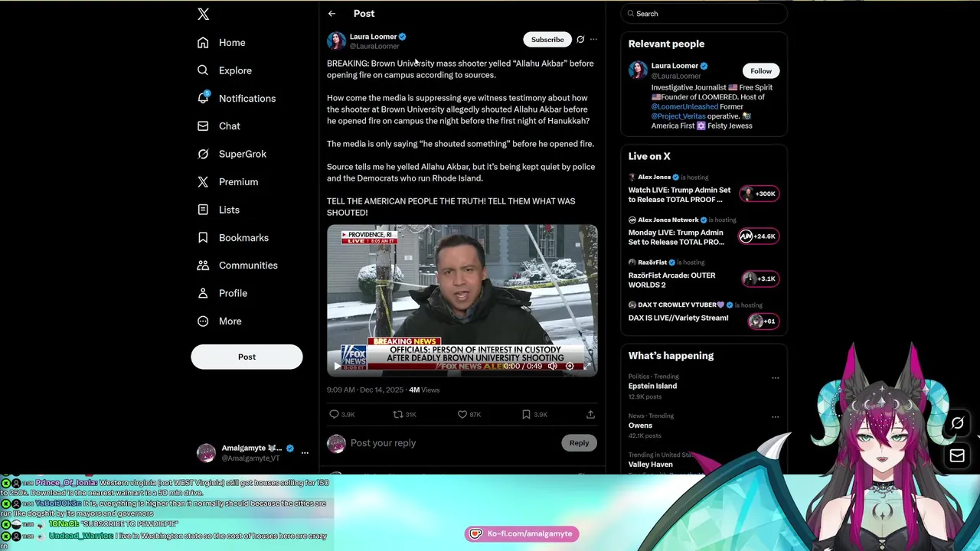Click +300K listeners badge

[759, 194]
